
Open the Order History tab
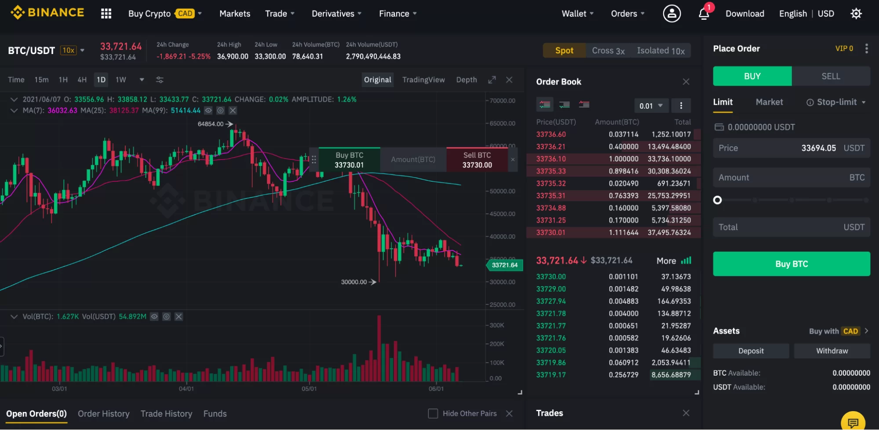click(104, 414)
